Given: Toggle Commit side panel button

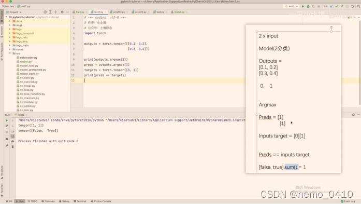Looking at the screenshot, I should (2, 32).
